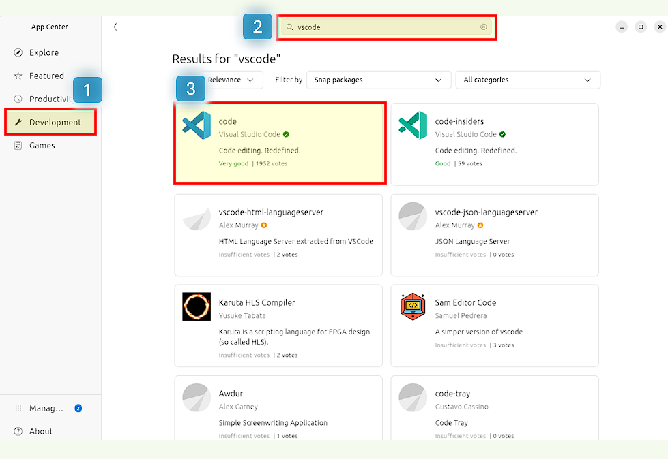The image size is (668, 459).
Task: Click 'Alex Carney' publisher name
Action: (238, 407)
